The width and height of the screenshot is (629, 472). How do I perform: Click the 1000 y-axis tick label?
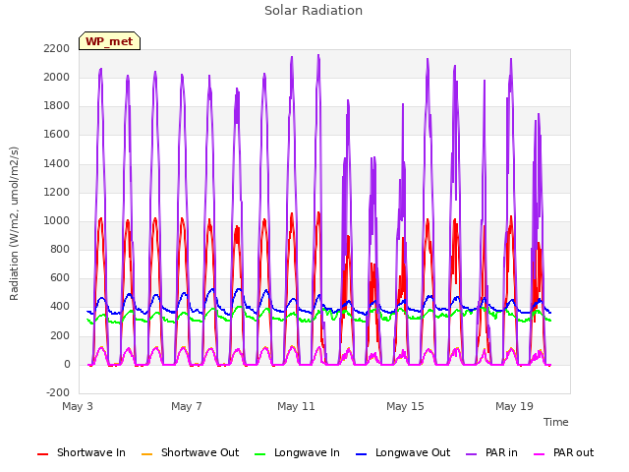pyautogui.click(x=57, y=220)
